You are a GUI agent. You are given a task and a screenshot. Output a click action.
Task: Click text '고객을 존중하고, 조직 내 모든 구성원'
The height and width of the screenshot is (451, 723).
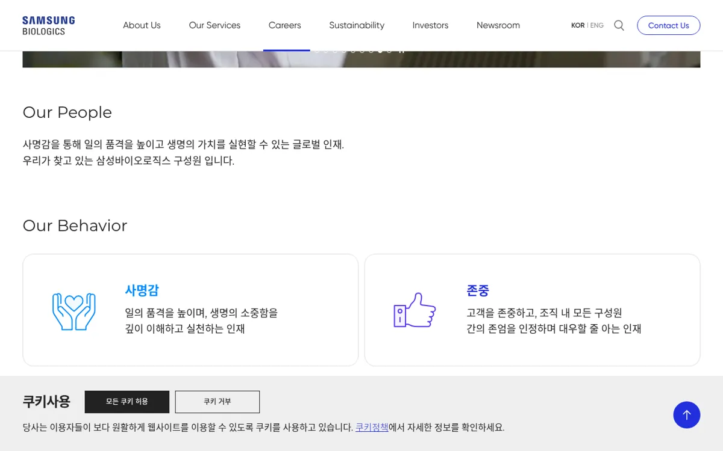click(544, 313)
